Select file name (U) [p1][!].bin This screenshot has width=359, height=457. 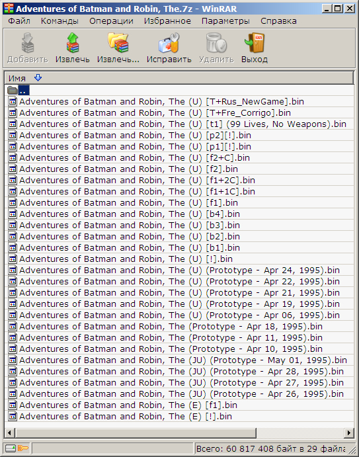click(x=136, y=147)
